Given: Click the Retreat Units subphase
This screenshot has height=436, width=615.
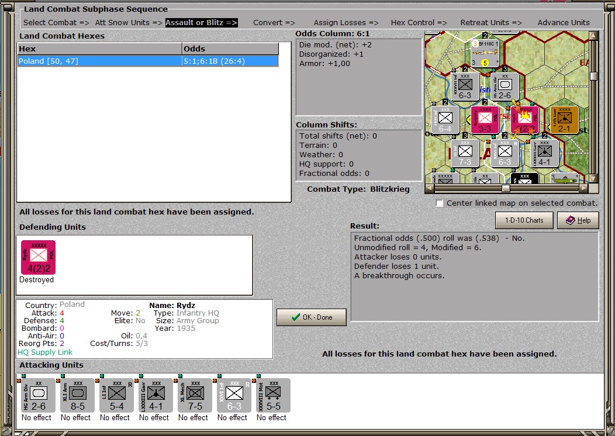Looking at the screenshot, I should tap(490, 23).
